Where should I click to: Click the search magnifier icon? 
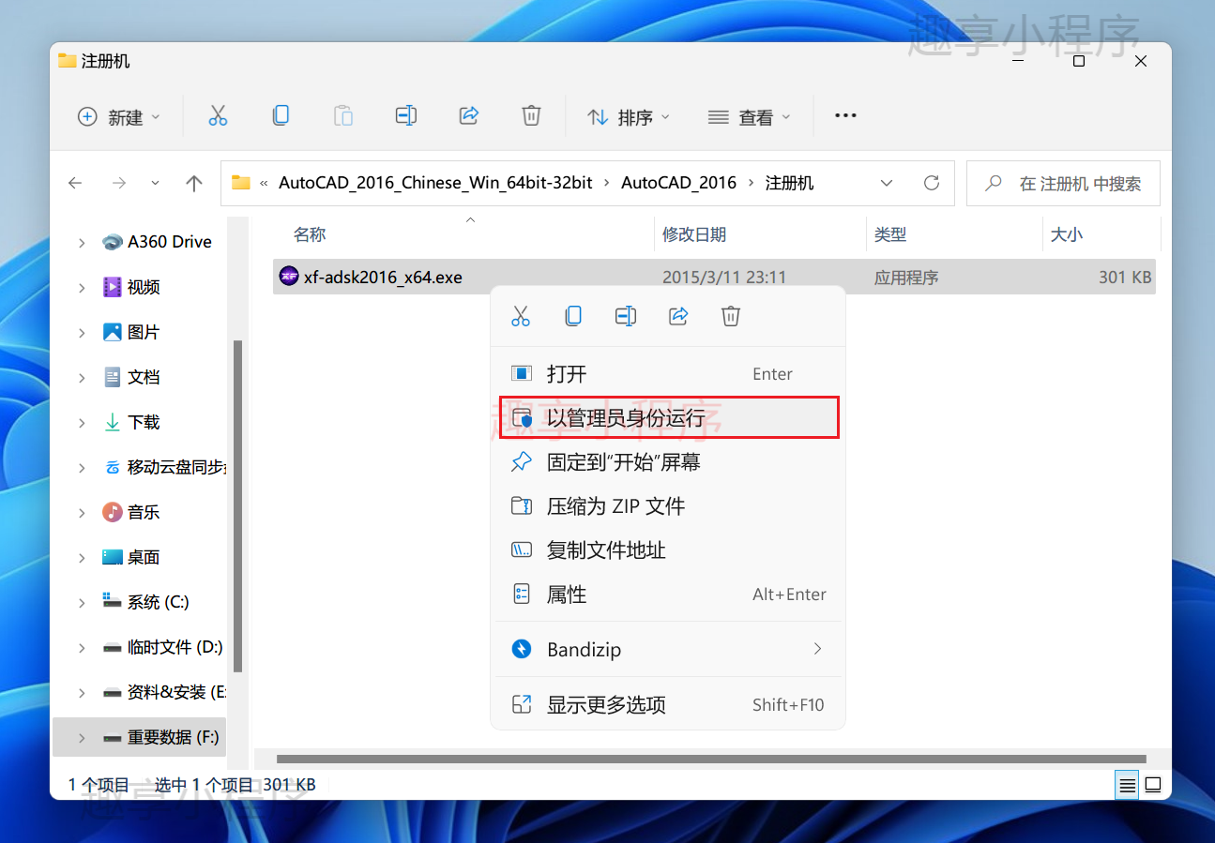coord(994,184)
